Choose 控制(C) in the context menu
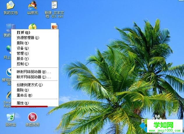184x134 pixels. point(35,64)
